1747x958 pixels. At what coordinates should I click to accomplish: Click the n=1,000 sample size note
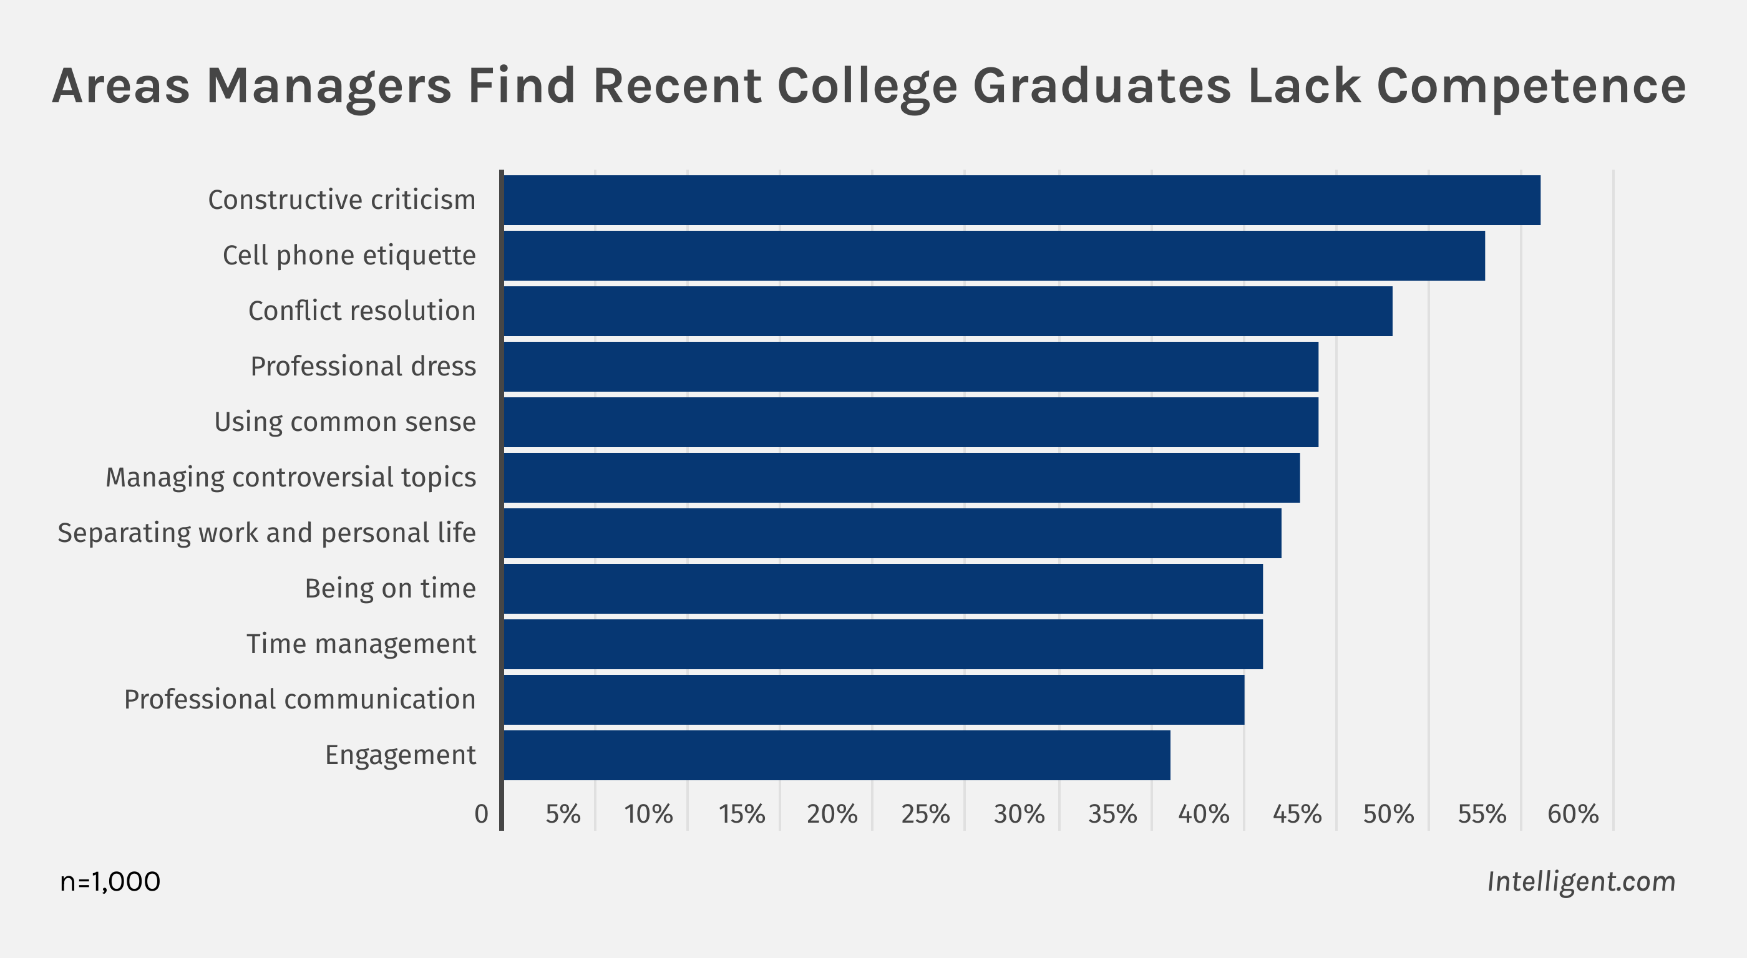tap(110, 881)
